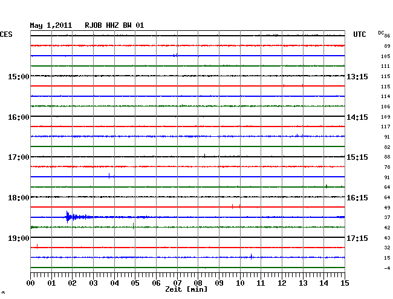The image size is (393, 299).
Task: Select the 18:00 local time label
Action: (19, 198)
